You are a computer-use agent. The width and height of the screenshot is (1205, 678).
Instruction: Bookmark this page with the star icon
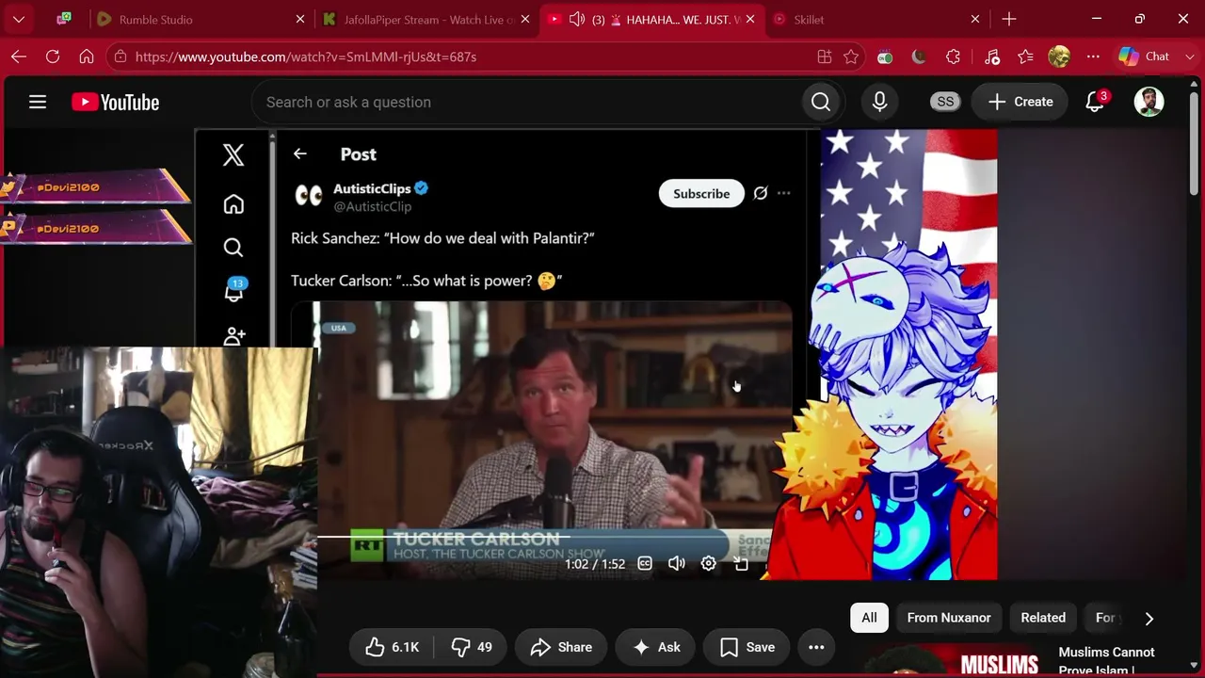click(x=851, y=56)
